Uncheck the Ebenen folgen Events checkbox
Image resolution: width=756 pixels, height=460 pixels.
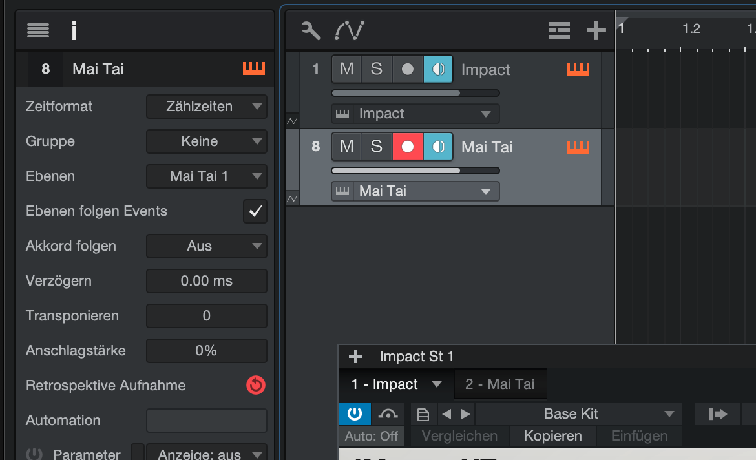tap(255, 211)
